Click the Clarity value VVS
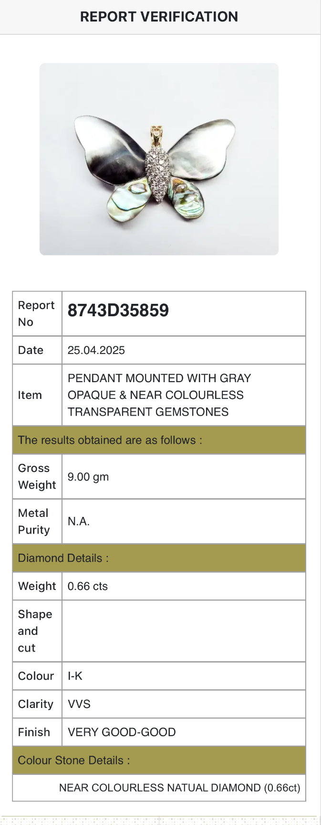Viewport: 321px width, 825px height. tap(79, 704)
